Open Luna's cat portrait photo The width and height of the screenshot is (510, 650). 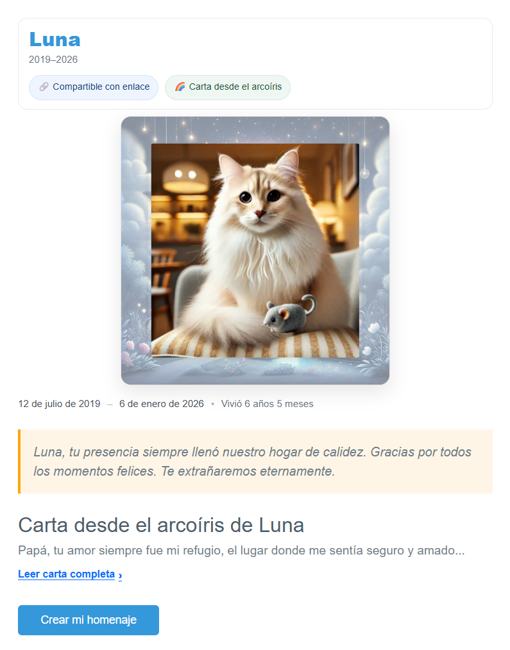tap(255, 251)
